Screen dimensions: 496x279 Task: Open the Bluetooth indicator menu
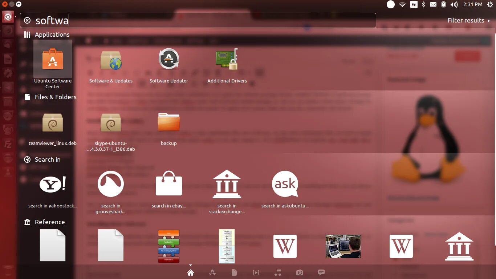[x=423, y=4]
